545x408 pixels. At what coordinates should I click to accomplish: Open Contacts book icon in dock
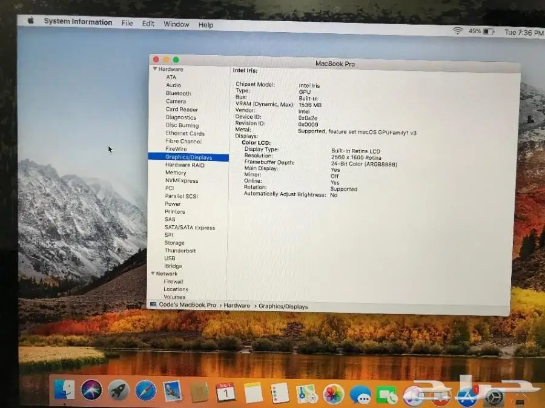point(199,392)
